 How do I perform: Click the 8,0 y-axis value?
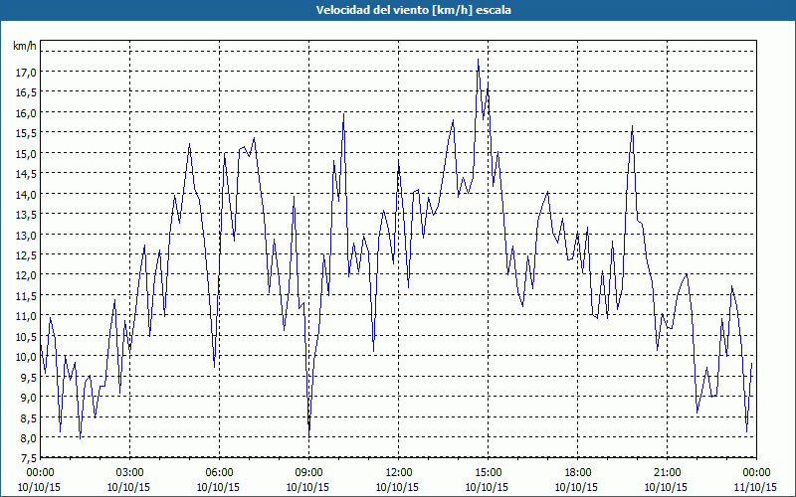click(x=28, y=438)
